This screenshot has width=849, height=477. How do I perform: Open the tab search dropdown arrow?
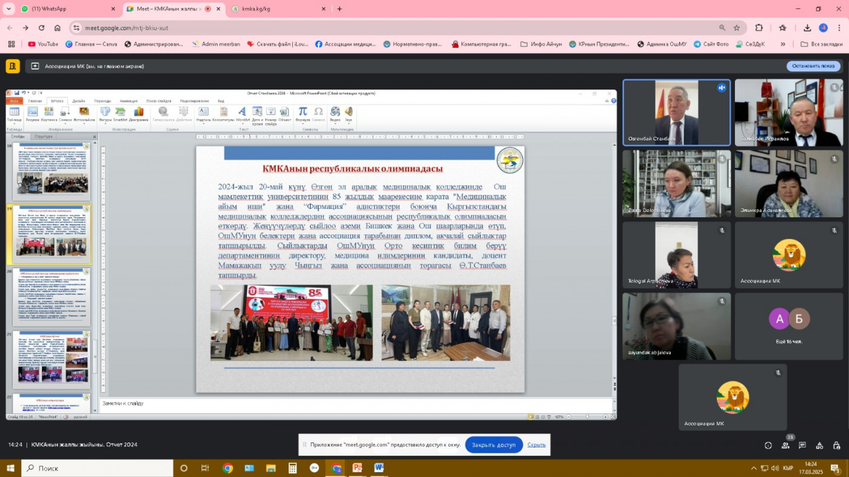tap(8, 9)
